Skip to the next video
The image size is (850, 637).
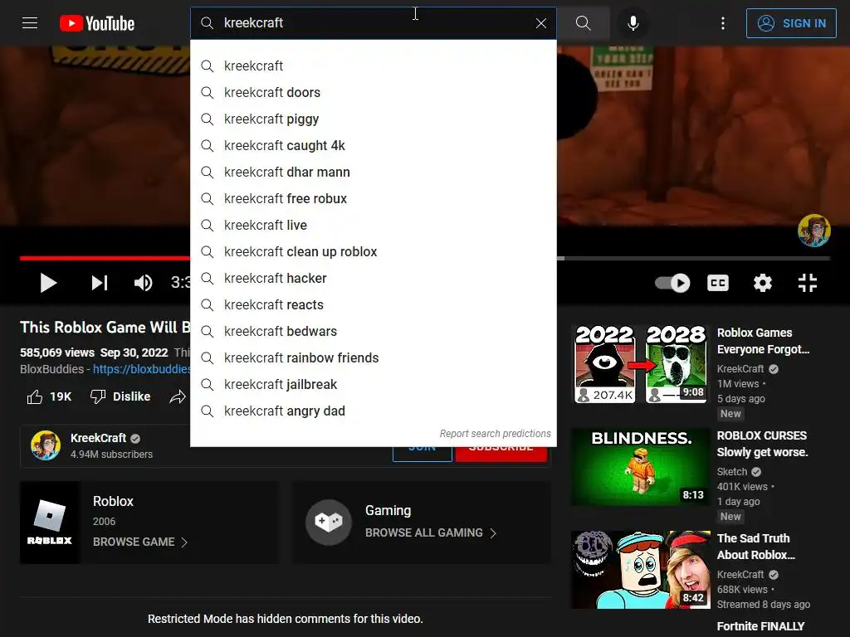(100, 283)
